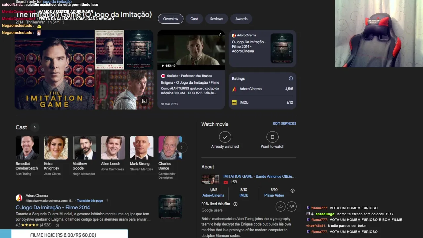Open the large Imitation Game poster image
Image resolution: width=423 pixels, height=238 pixels.
pos(55,70)
